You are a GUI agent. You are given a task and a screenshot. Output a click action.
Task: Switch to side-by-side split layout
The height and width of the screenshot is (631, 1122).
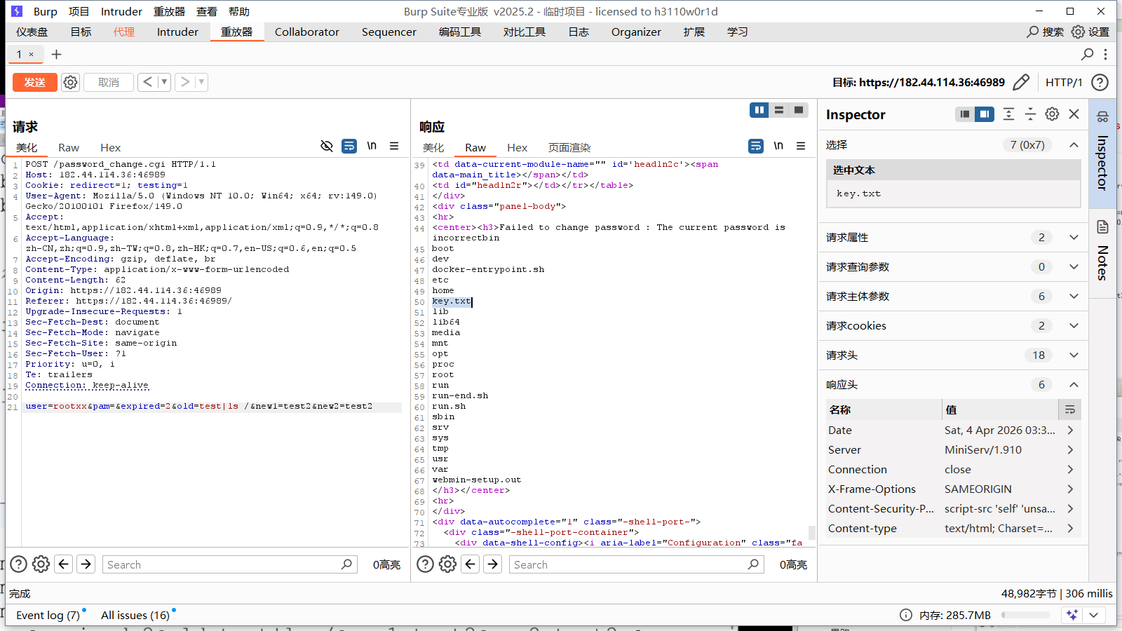759,110
